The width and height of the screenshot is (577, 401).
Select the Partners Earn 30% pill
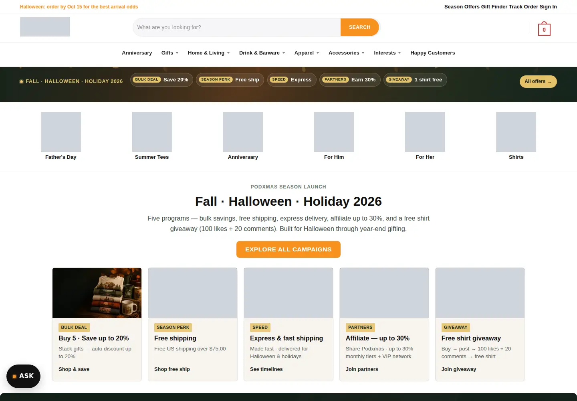[x=350, y=80]
